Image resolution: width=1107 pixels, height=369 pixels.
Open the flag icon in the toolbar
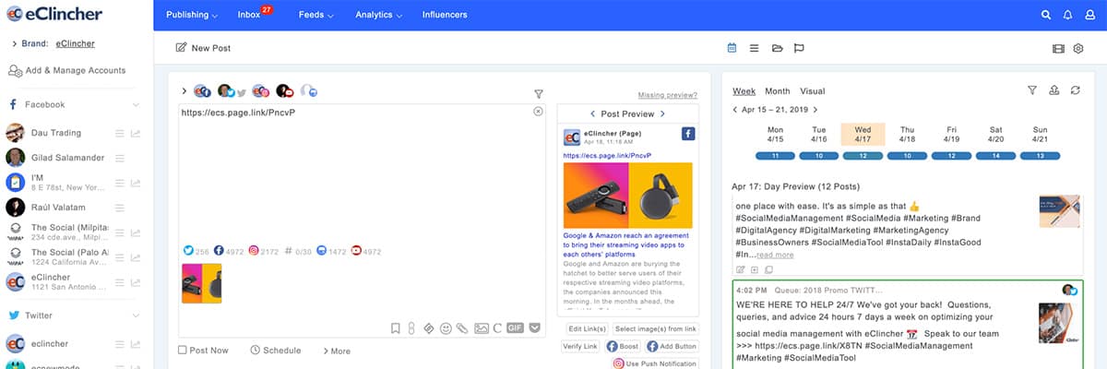pyautogui.click(x=800, y=48)
